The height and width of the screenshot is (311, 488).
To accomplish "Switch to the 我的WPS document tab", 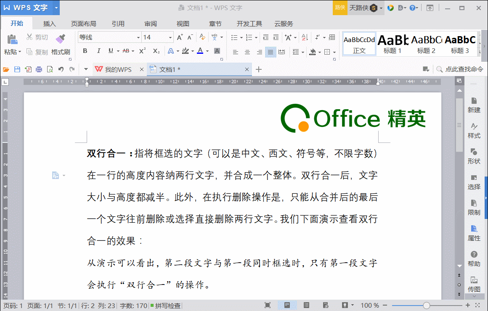I will pos(118,69).
